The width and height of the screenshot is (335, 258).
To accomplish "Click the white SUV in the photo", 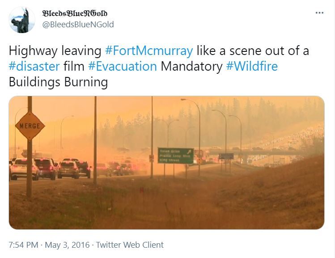I will (x=24, y=169).
